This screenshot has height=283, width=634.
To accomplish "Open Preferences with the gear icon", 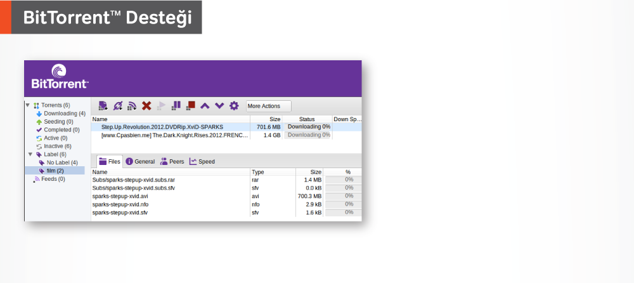I will tap(234, 106).
